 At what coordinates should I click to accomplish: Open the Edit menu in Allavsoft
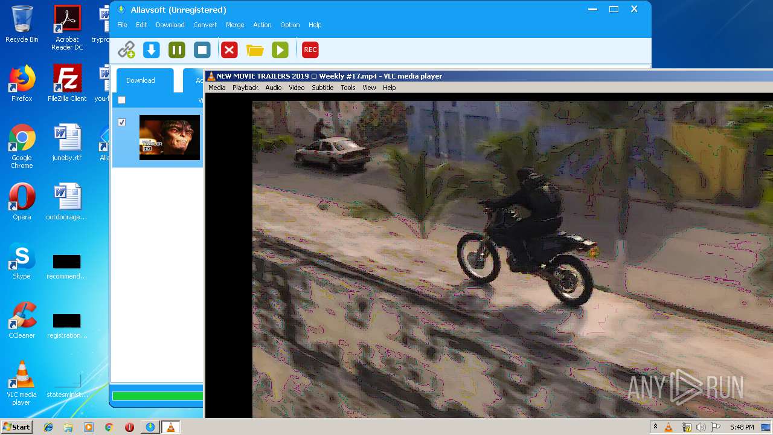141,25
